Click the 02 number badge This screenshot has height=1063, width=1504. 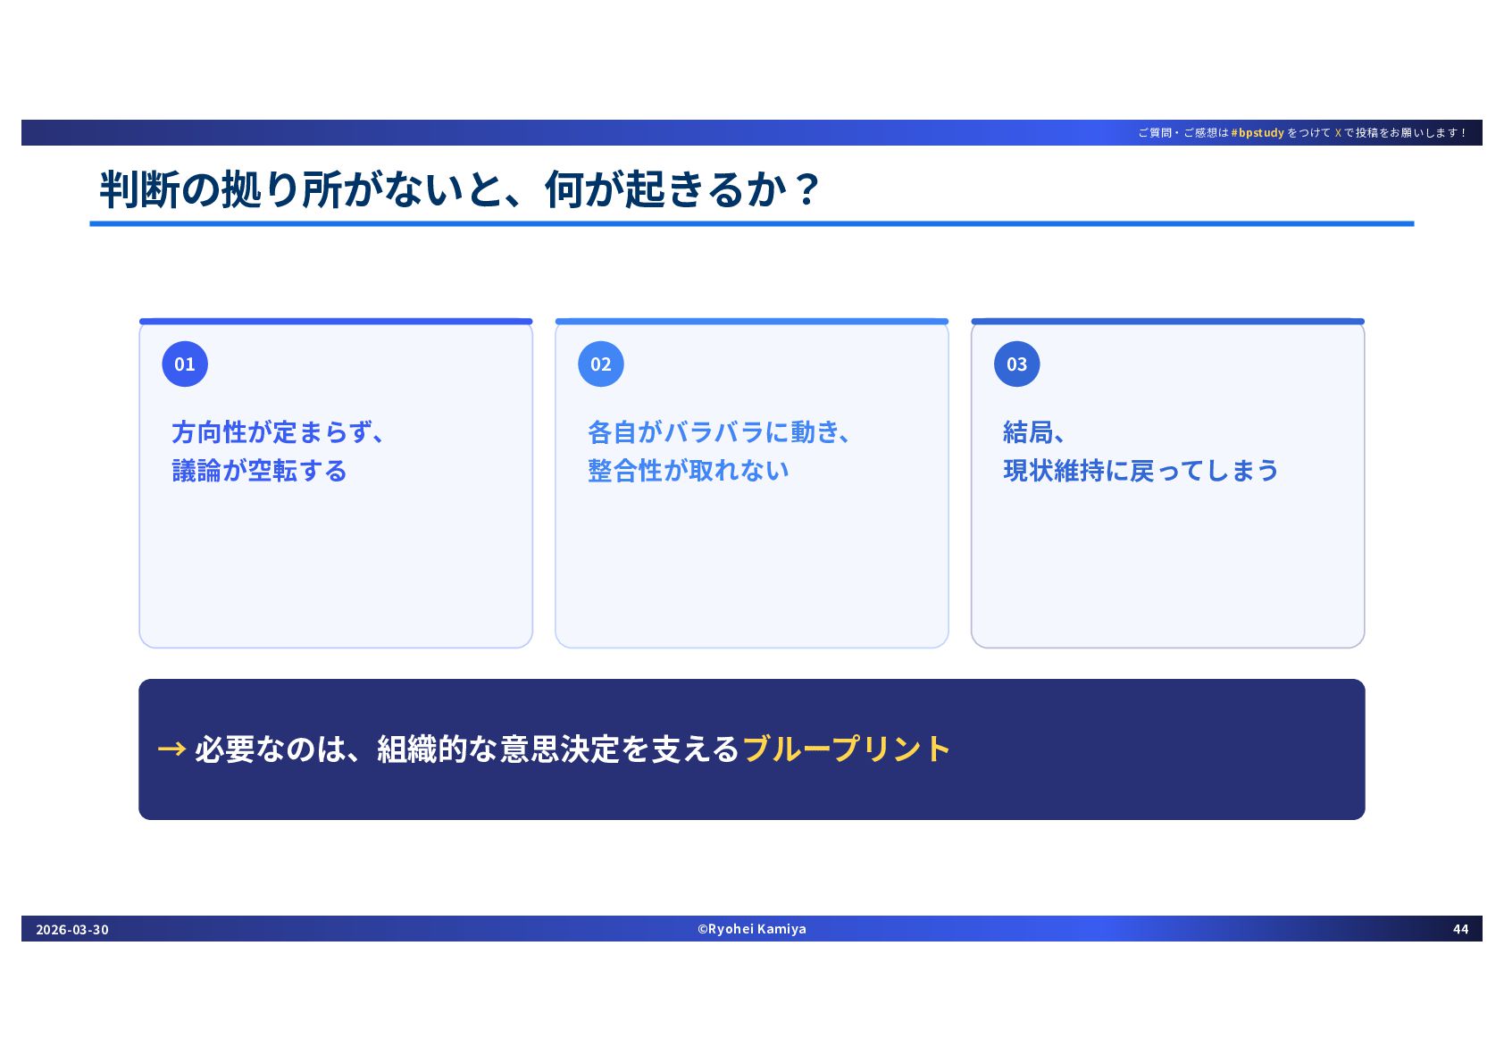pyautogui.click(x=601, y=364)
